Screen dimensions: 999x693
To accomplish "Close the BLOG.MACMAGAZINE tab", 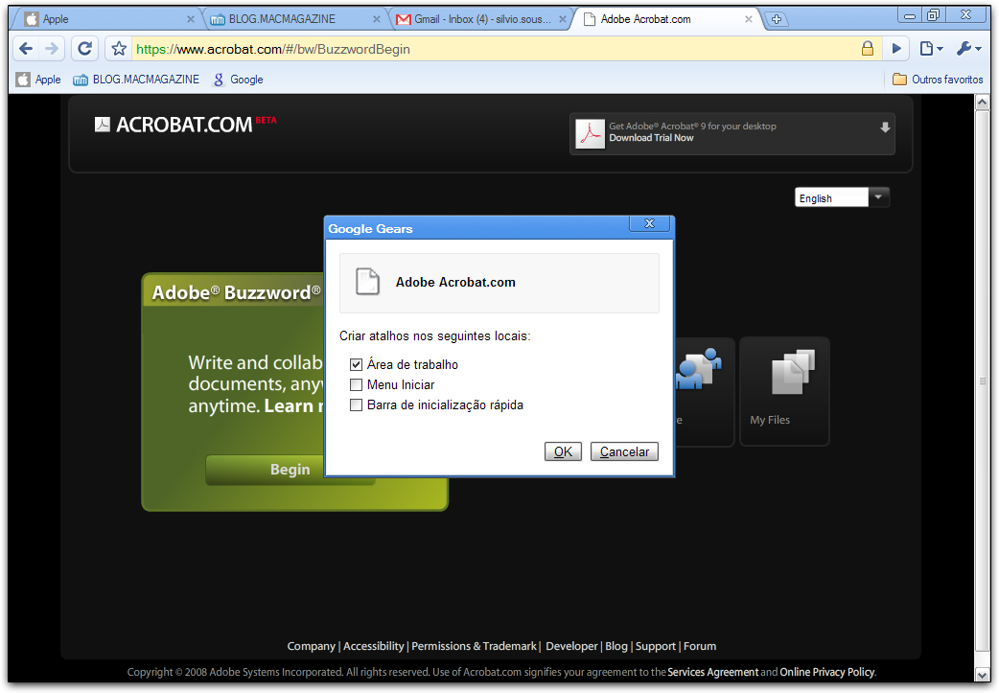I will coord(377,20).
